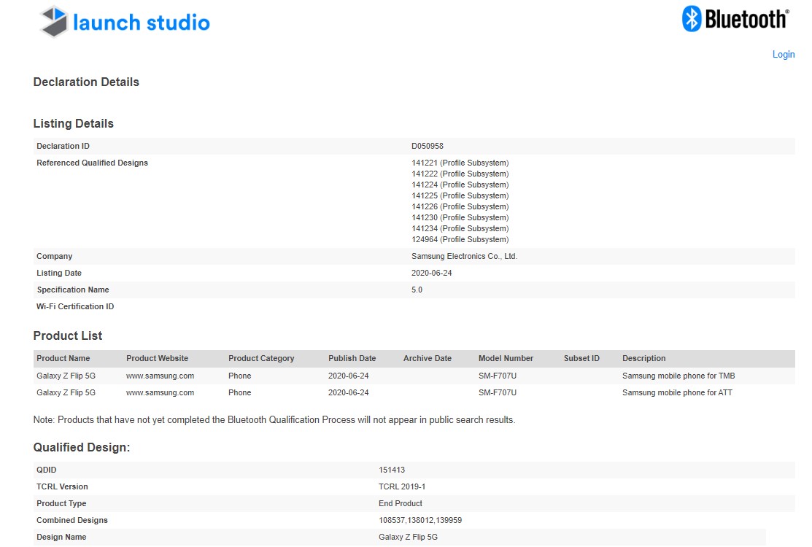812x547 pixels.
Task: Select SM-F707U in the TMB row
Action: pos(497,376)
